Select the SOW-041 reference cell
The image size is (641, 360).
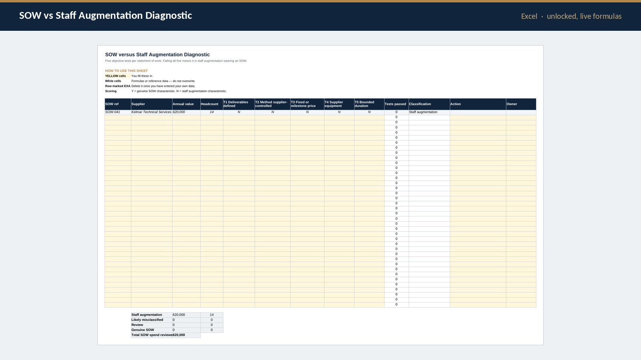coord(118,112)
